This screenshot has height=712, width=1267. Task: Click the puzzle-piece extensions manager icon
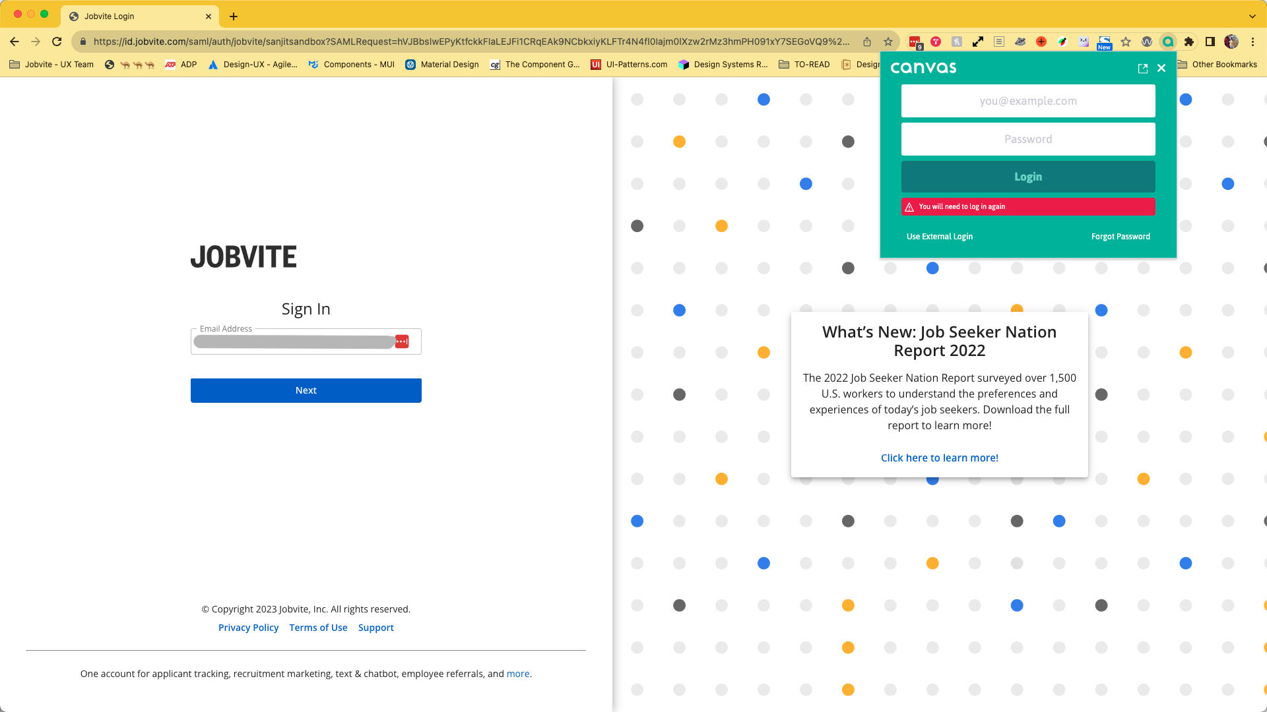pyautogui.click(x=1188, y=42)
